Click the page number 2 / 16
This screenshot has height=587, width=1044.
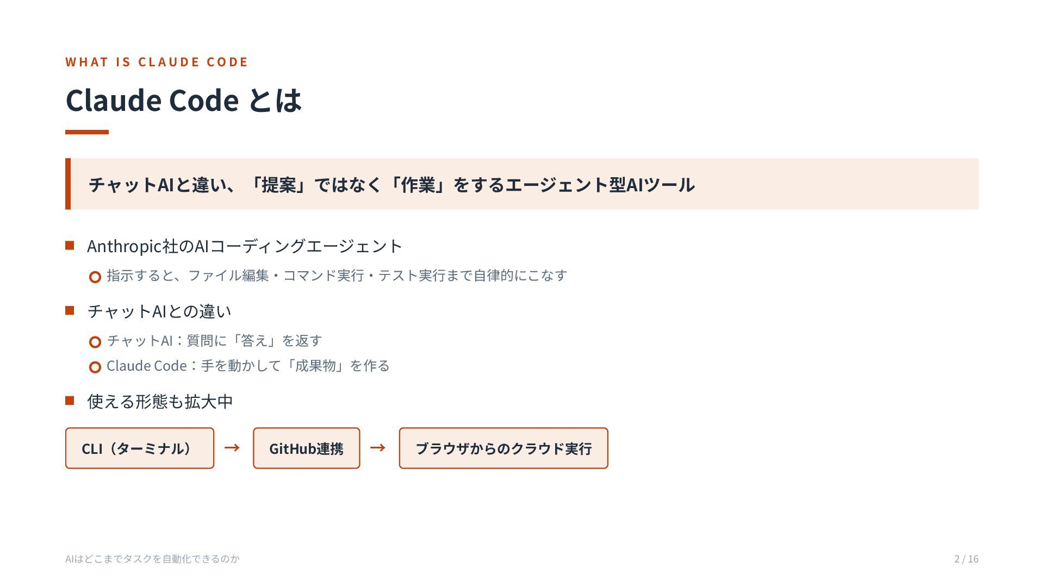point(966,559)
